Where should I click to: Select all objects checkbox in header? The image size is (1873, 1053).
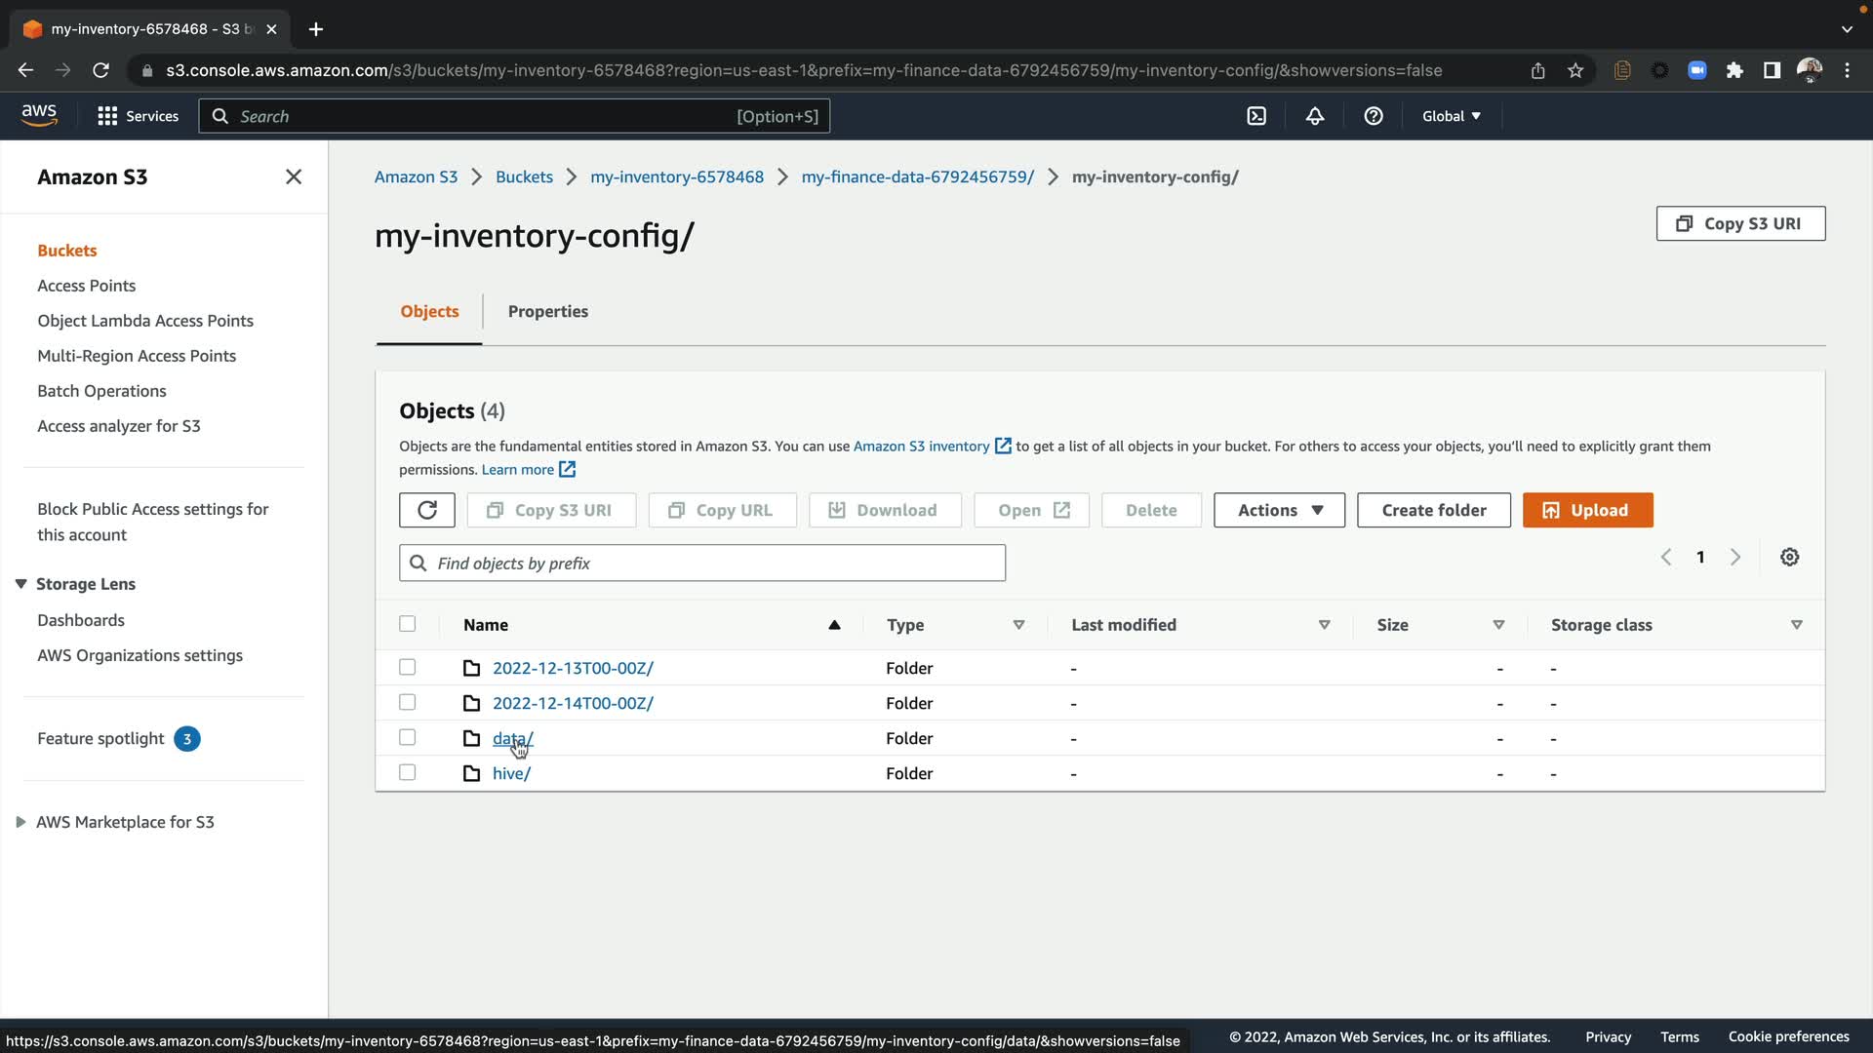click(408, 624)
